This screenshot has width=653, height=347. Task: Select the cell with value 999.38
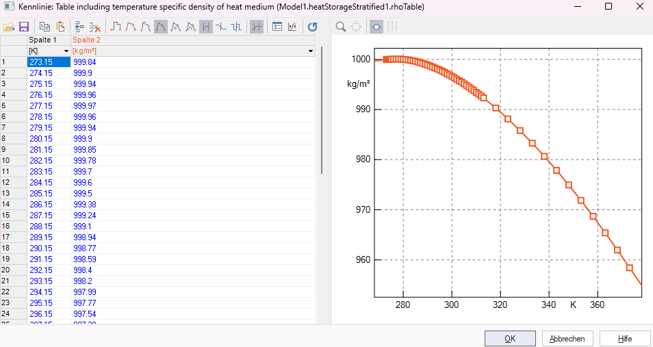pyautogui.click(x=193, y=204)
